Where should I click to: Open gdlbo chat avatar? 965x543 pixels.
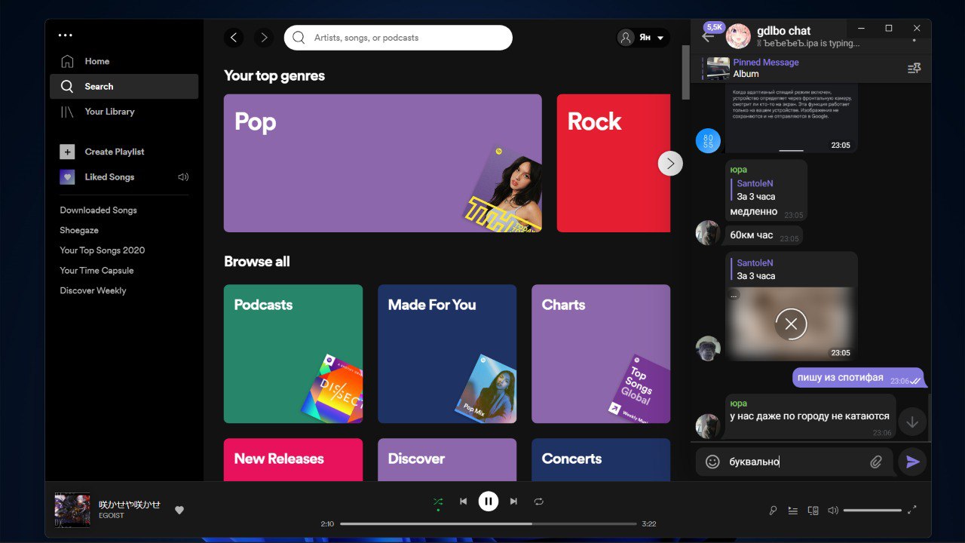click(x=739, y=35)
